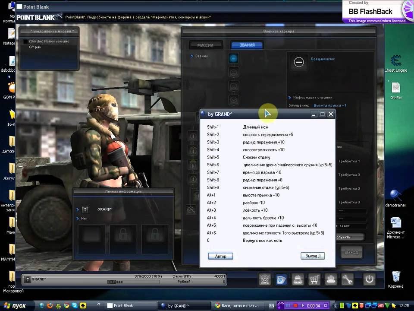
Task: Switch to Point Blank taskbar item
Action: pyautogui.click(x=130, y=306)
